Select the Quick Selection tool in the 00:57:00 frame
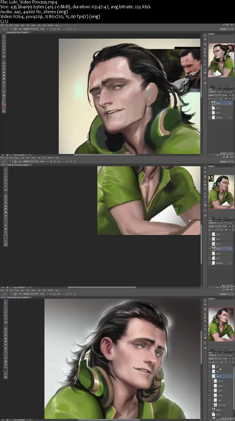 [x=4, y=47]
